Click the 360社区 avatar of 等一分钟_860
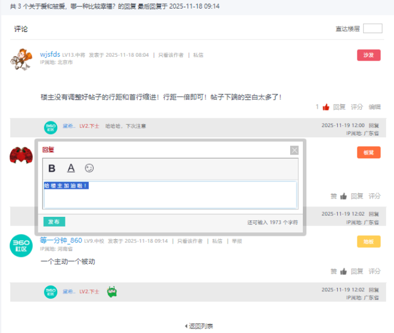 [21, 245]
